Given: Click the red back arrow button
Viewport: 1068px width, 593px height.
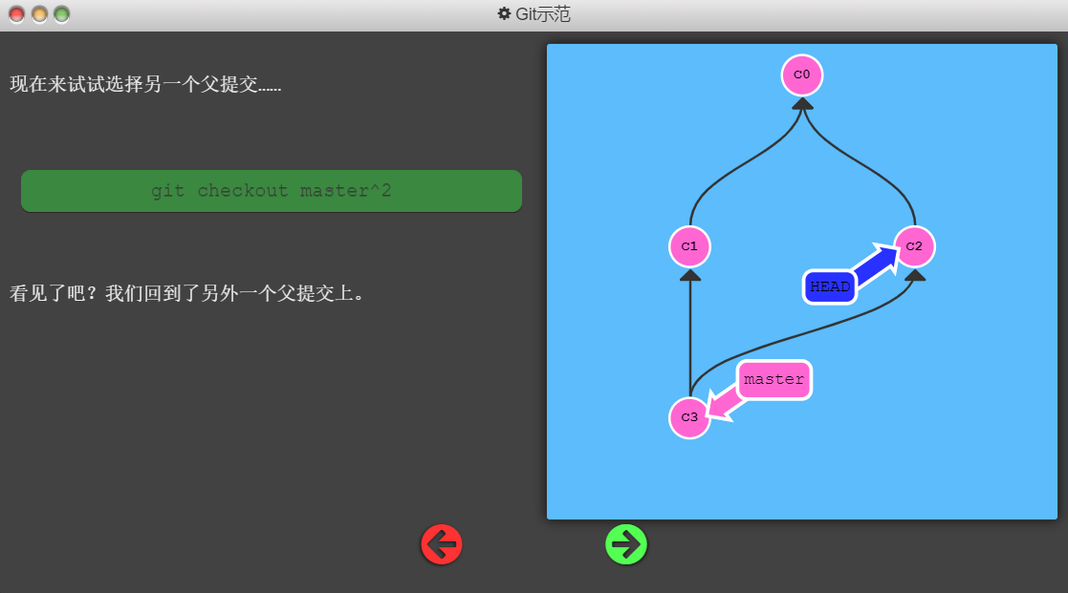Looking at the screenshot, I should (x=442, y=544).
